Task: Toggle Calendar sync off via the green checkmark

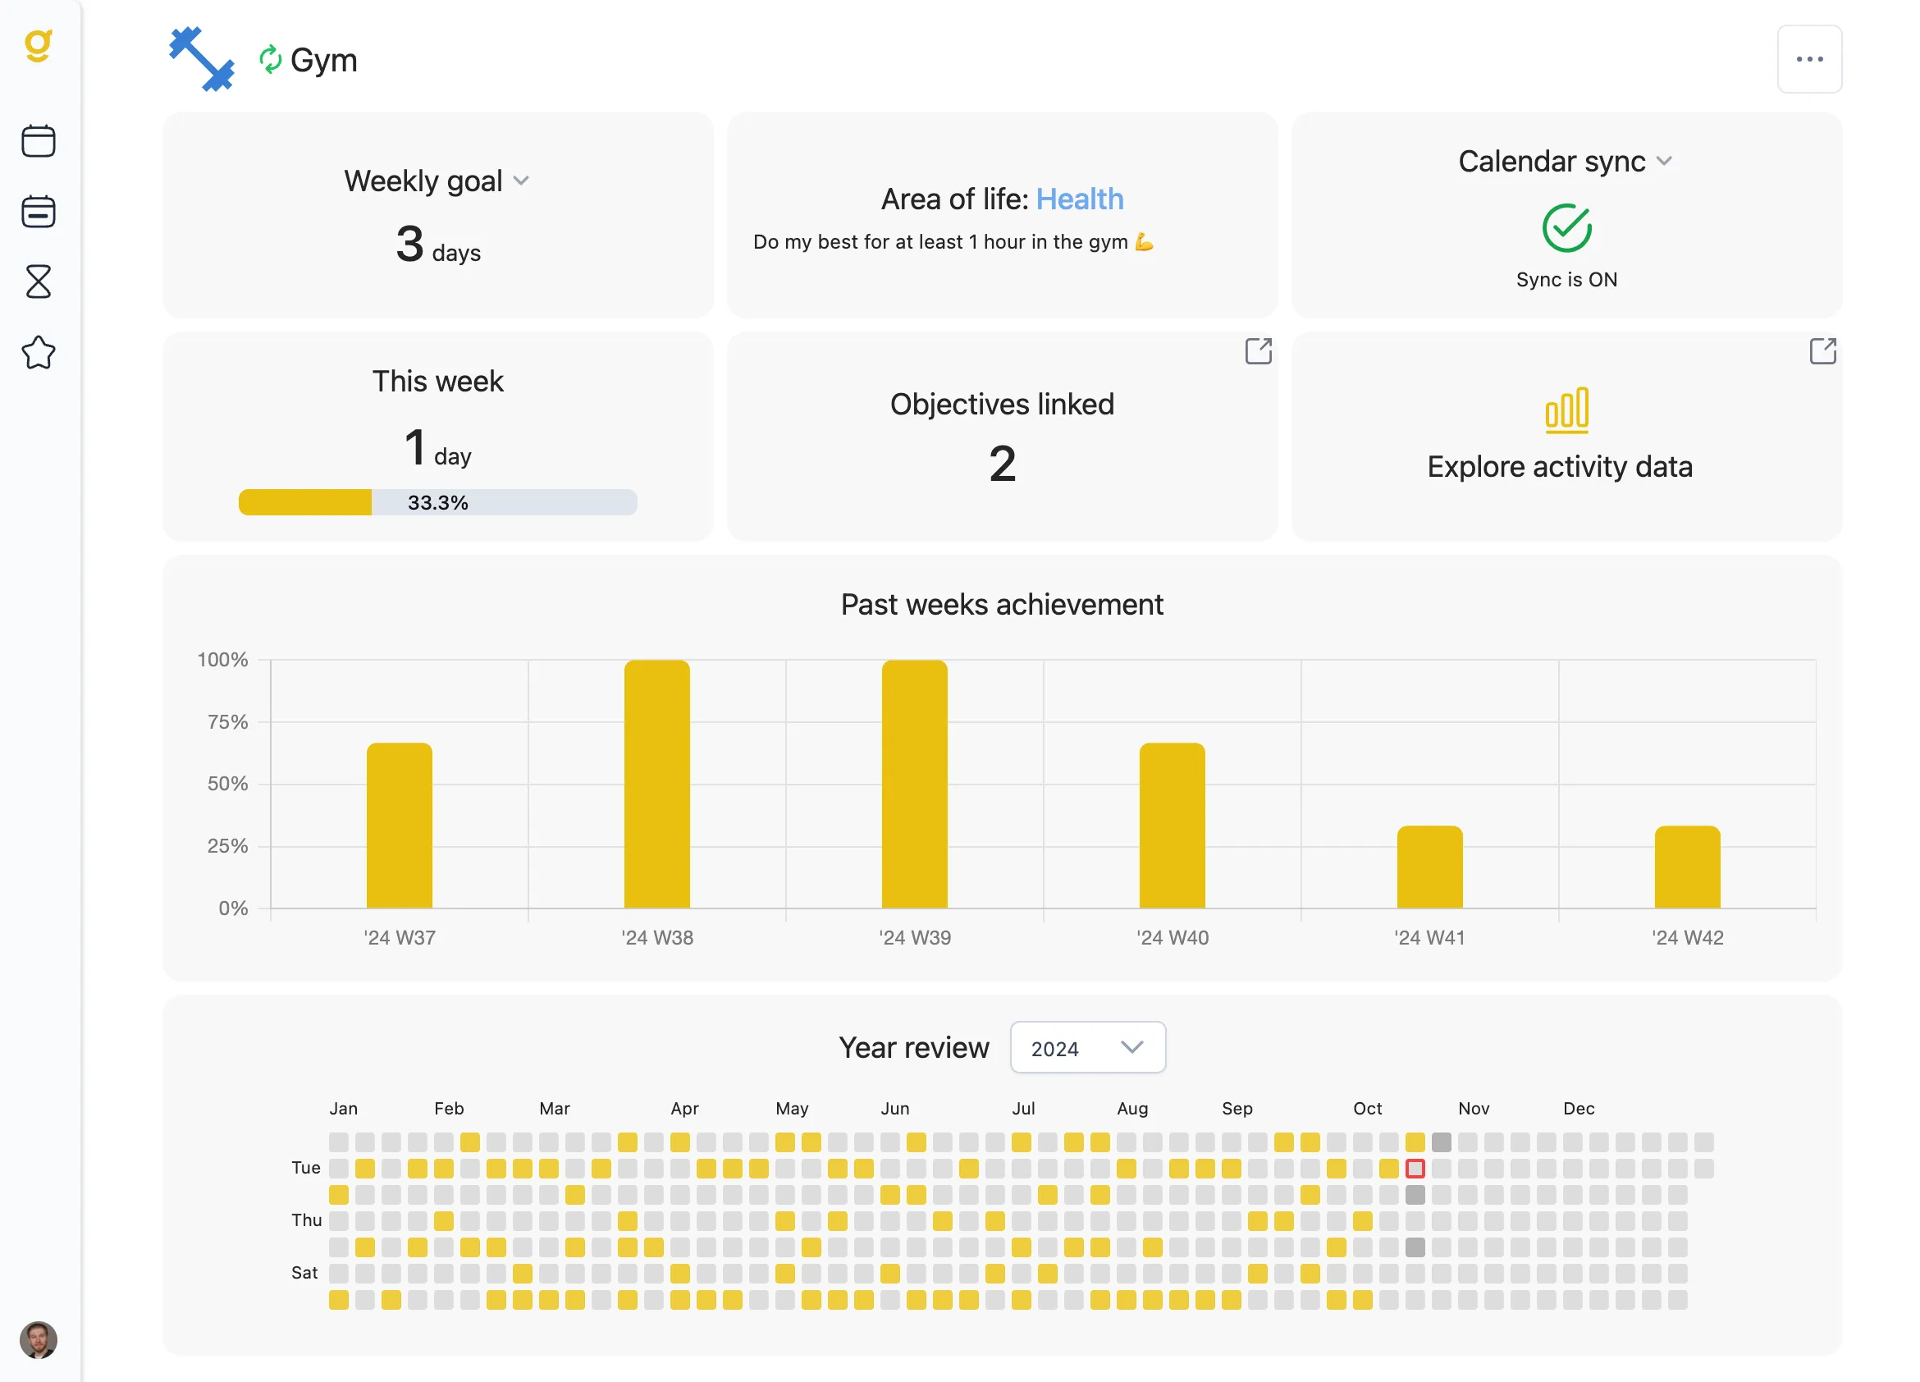Action: click(1567, 227)
